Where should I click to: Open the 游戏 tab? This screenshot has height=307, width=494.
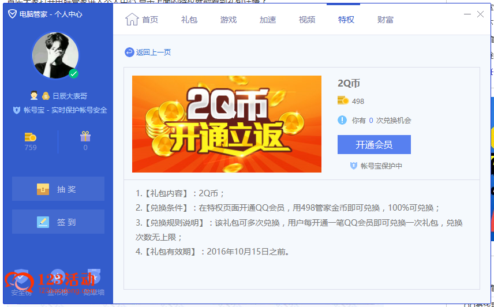point(228,20)
